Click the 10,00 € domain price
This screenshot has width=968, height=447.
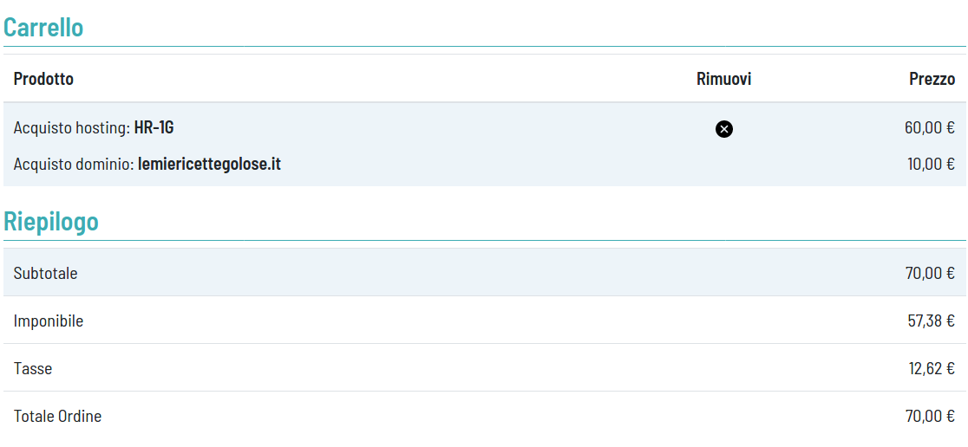click(931, 164)
